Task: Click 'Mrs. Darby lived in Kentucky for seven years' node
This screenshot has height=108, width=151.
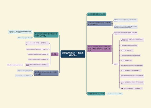Action: [x=132, y=65]
